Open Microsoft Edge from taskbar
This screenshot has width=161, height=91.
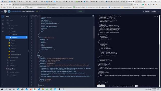[x=18, y=89]
